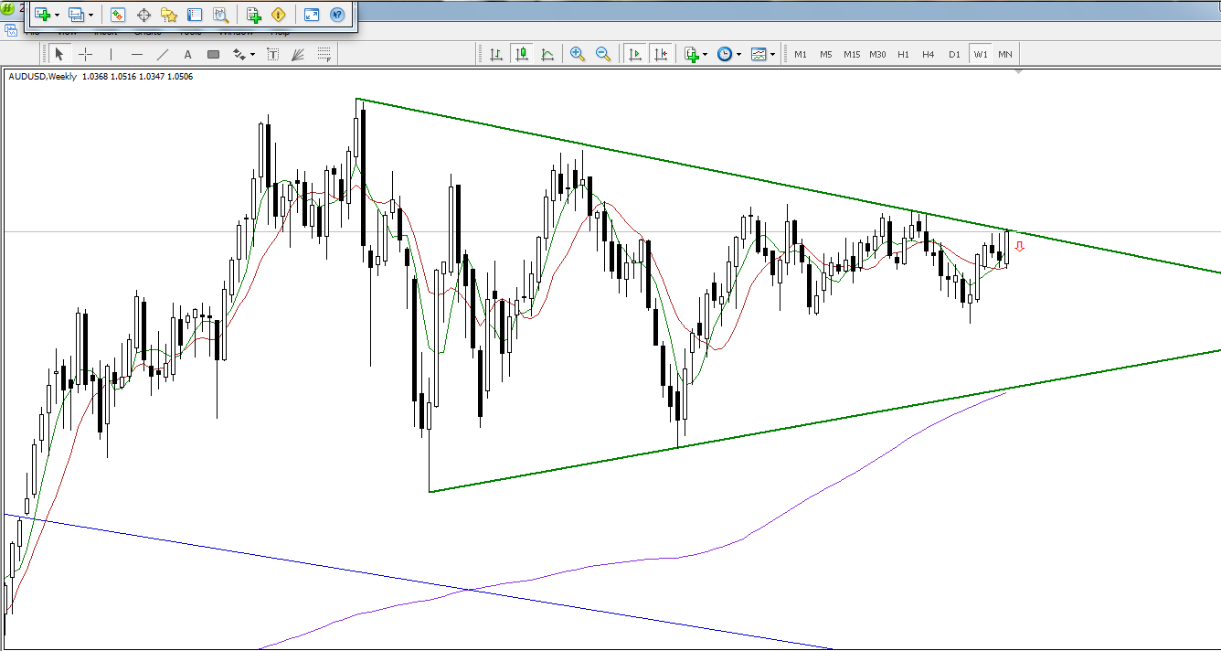1221x651 pixels.
Task: Select the Text 'A' tool
Action: 188,55
